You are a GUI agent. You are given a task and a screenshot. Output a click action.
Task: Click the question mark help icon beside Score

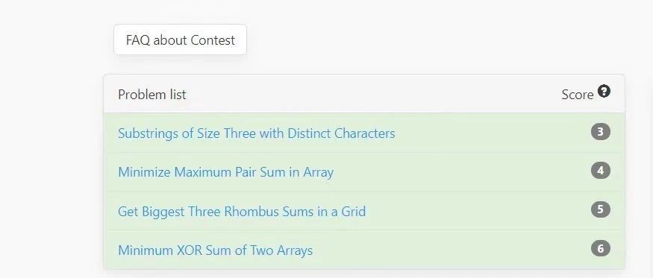tap(604, 91)
